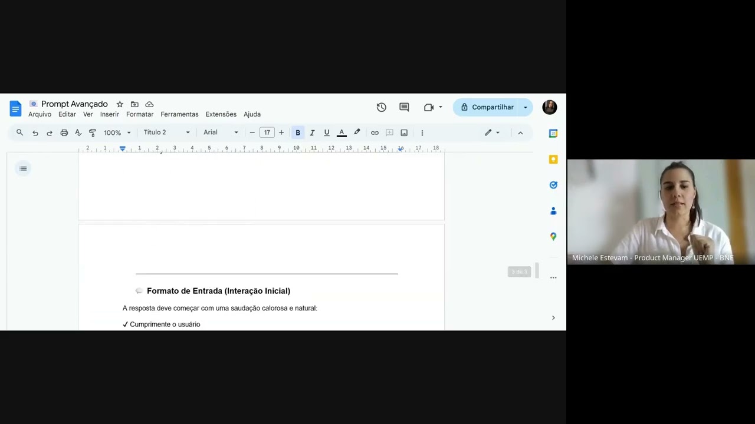The width and height of the screenshot is (755, 424).
Task: Open Contacts side panel
Action: click(x=553, y=211)
